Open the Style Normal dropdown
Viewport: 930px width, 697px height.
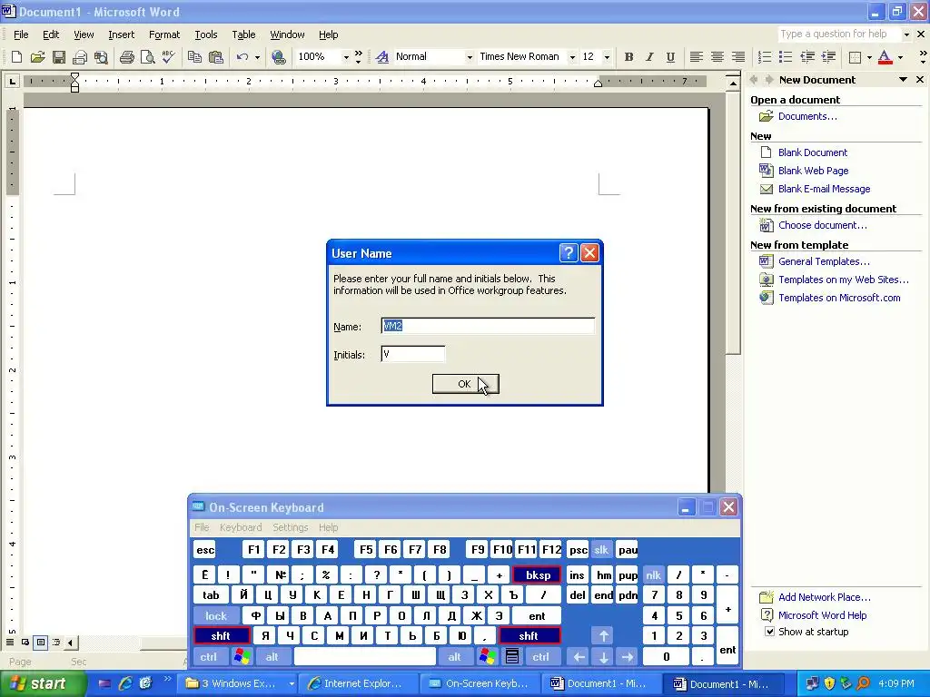(x=470, y=57)
